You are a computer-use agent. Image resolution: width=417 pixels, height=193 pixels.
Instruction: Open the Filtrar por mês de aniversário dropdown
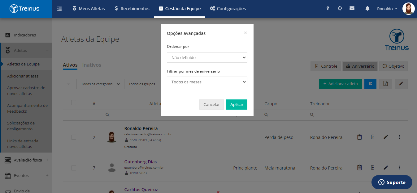(207, 82)
